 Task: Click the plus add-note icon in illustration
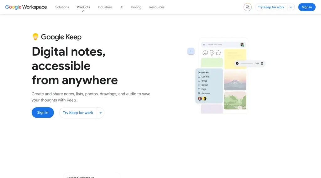191,51
